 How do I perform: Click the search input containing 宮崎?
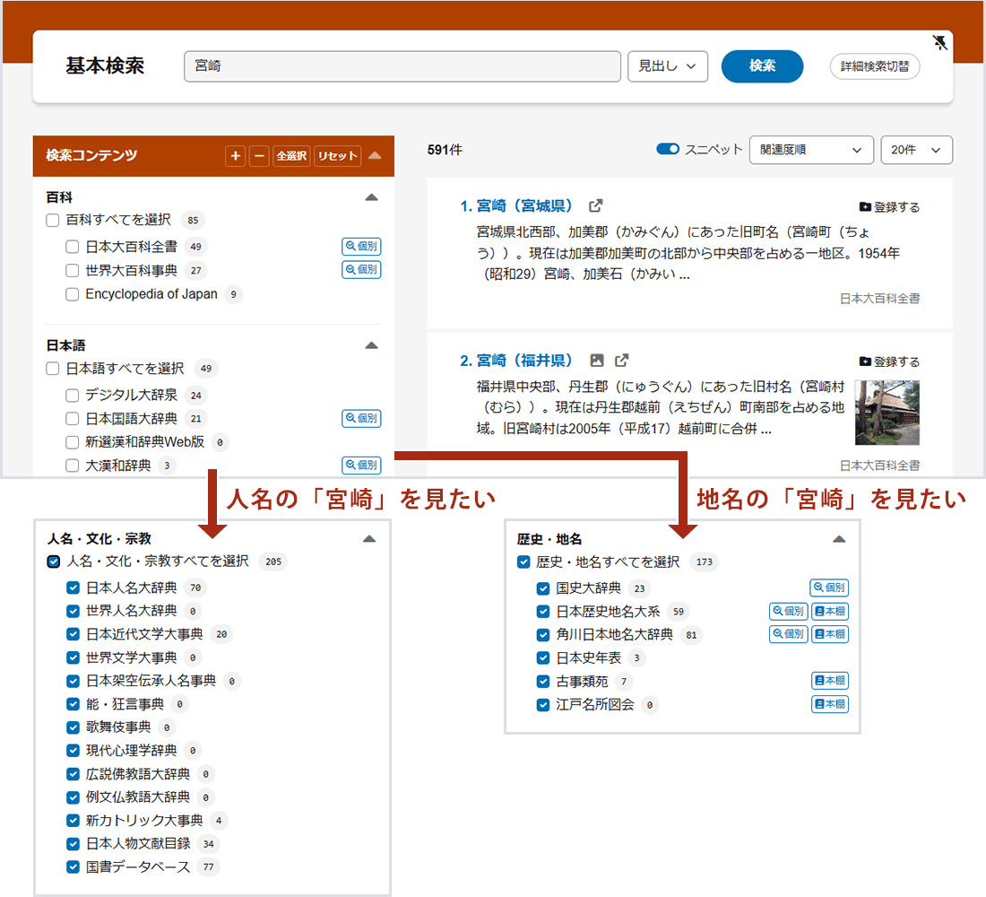coord(402,66)
